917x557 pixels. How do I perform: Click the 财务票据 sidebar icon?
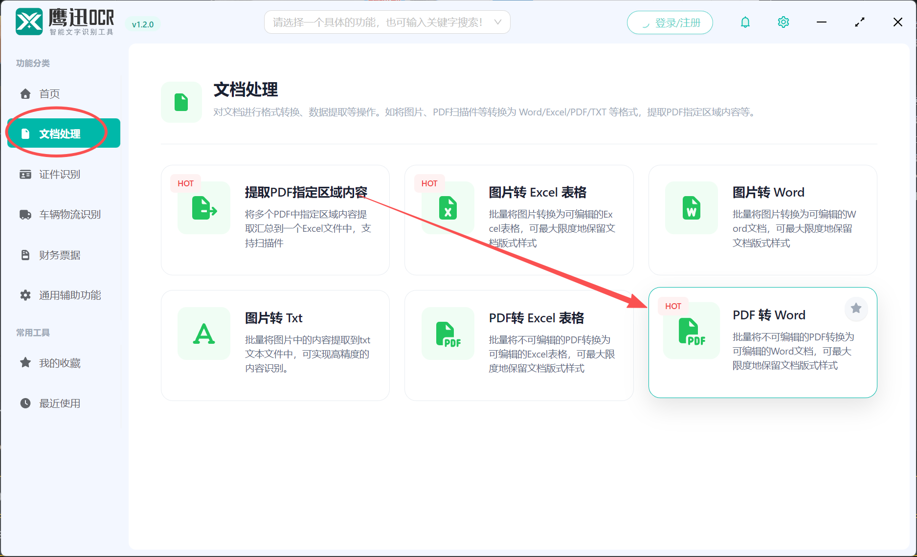[25, 255]
